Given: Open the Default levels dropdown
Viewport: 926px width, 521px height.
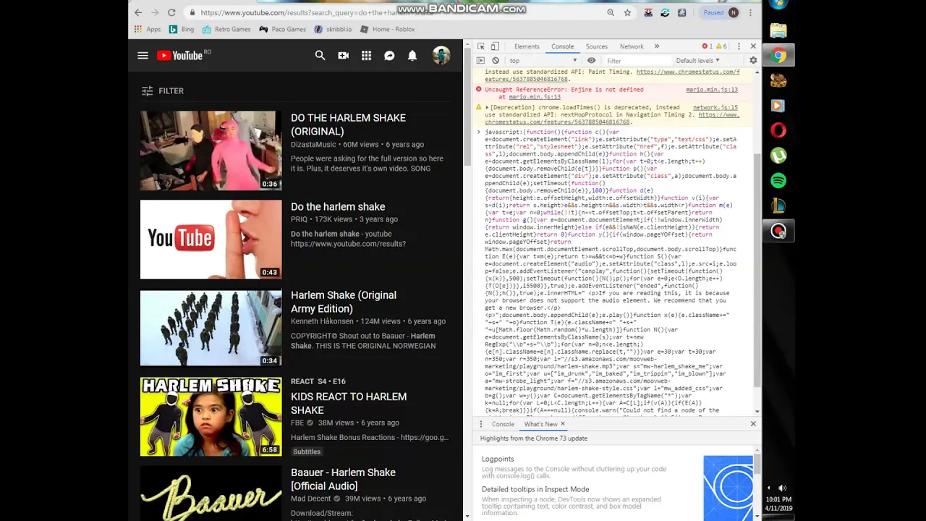Looking at the screenshot, I should coord(698,61).
